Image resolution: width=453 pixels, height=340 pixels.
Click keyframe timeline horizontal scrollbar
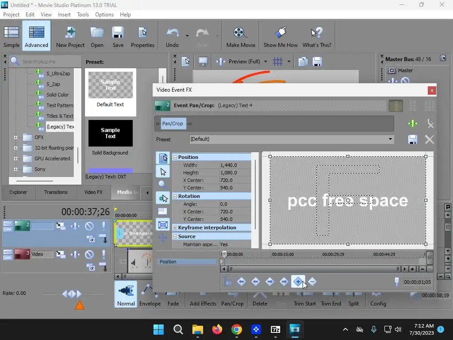coord(315,269)
